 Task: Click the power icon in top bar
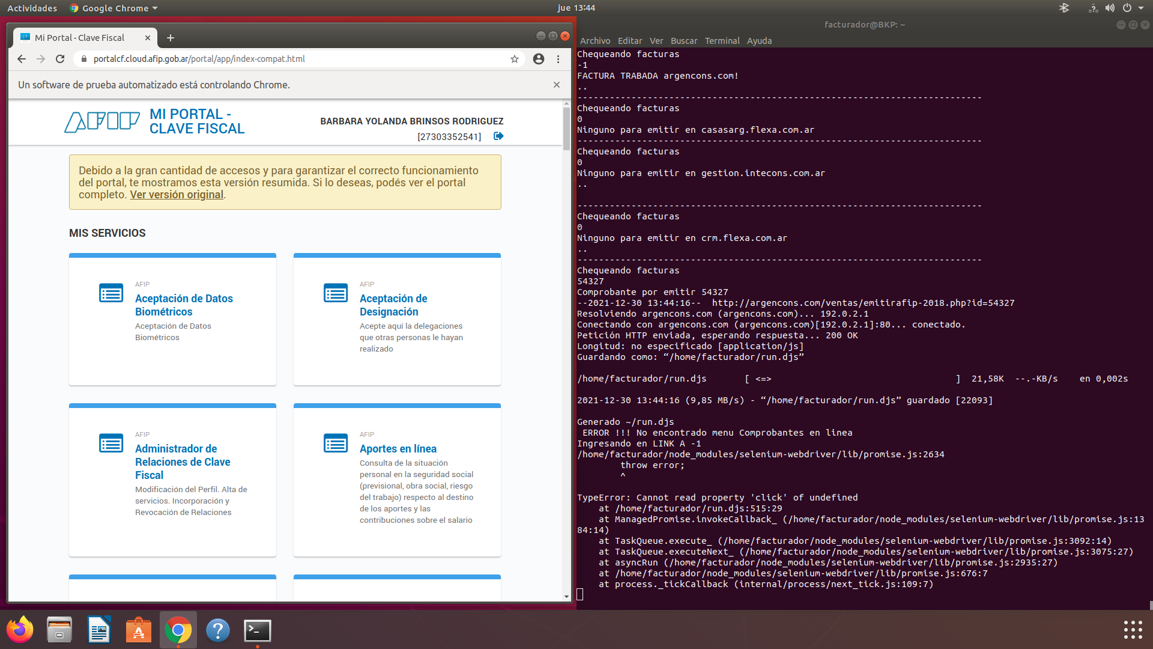coord(1127,8)
